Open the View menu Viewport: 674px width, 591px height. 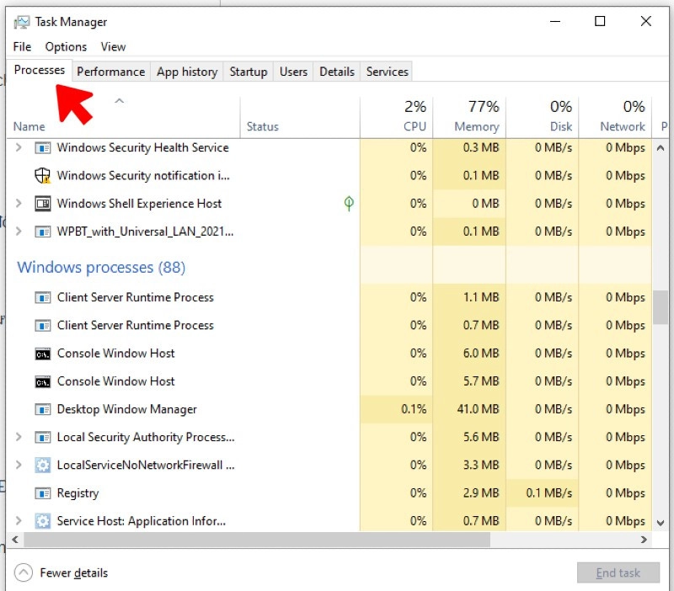pos(113,47)
